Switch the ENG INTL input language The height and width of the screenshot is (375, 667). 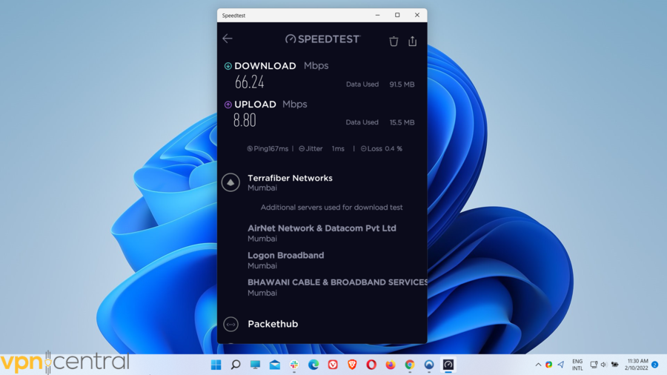(577, 365)
